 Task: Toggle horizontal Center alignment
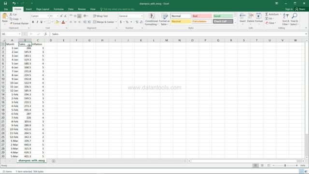pyautogui.click(x=75, y=22)
